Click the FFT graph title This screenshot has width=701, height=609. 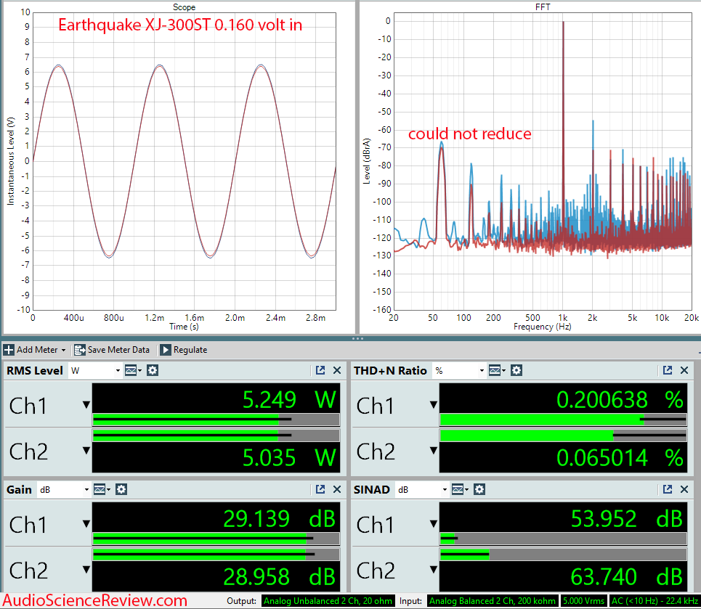[x=543, y=7]
